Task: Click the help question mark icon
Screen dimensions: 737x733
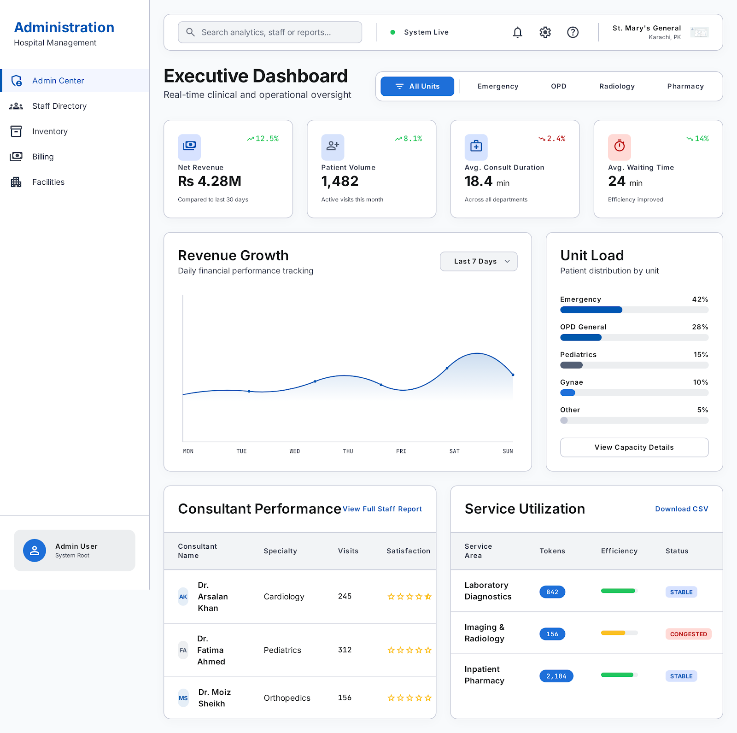Action: (x=573, y=32)
